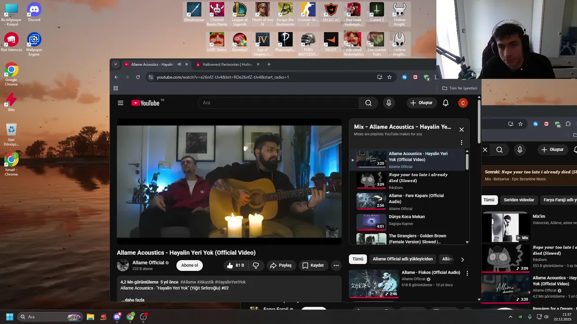Image resolution: width=577 pixels, height=324 pixels.
Task: Open the Ghostrunner desktop shortcut
Action: click(194, 13)
